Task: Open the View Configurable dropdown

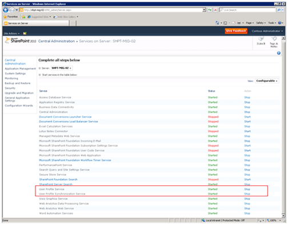Action: (267, 81)
